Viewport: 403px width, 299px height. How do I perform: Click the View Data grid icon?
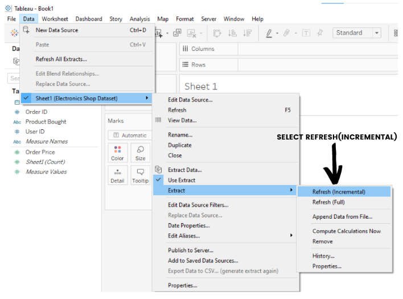tap(158, 120)
